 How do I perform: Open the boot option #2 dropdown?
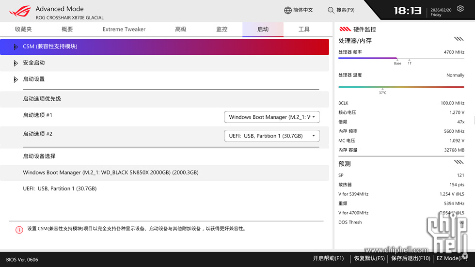tap(271, 136)
